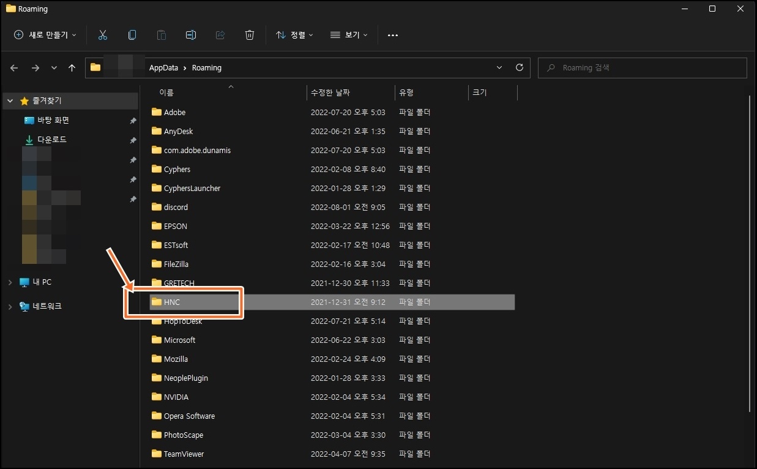Select the FileZilla folder name
This screenshot has width=757, height=469.
[176, 264]
